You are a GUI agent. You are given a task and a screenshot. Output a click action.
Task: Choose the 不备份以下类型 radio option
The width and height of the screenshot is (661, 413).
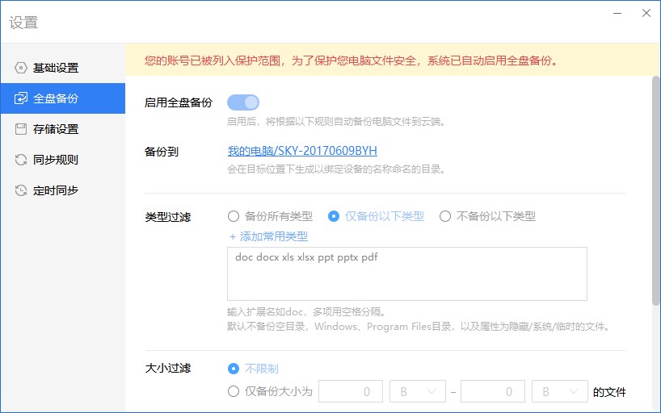[x=487, y=216]
